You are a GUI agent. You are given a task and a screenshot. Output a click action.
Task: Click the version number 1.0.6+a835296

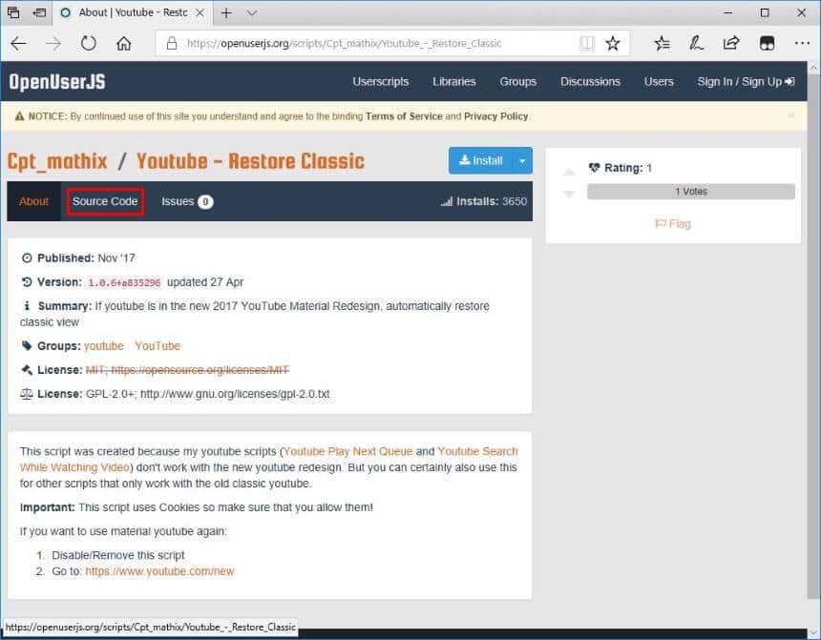[x=124, y=282]
